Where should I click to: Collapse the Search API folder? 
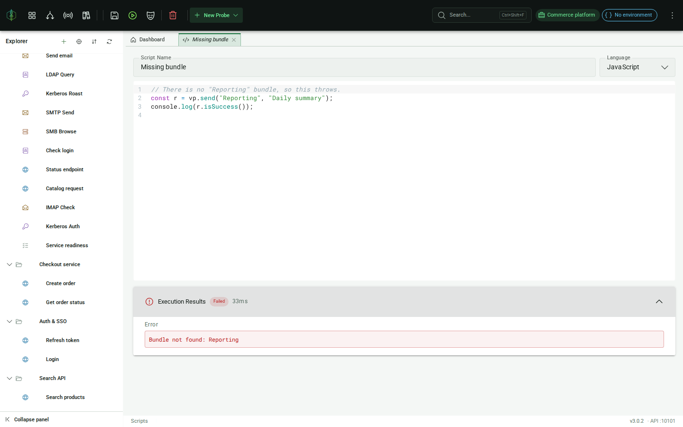tap(9, 378)
